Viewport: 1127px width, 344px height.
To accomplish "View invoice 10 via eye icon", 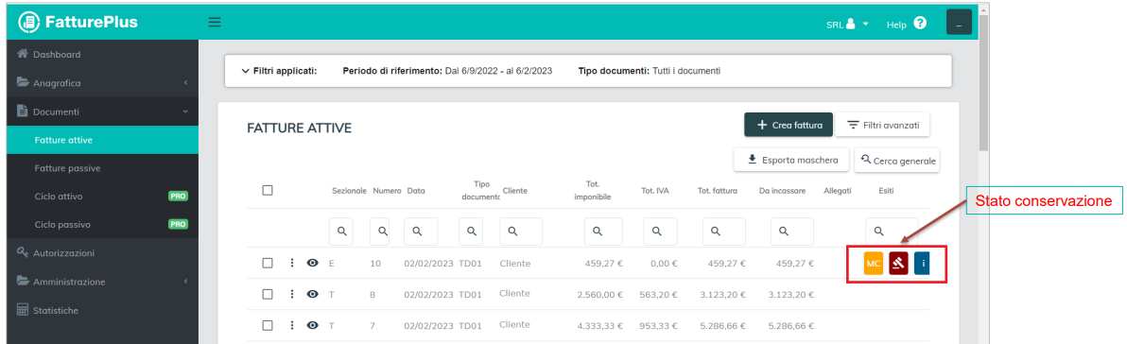I will [x=313, y=264].
